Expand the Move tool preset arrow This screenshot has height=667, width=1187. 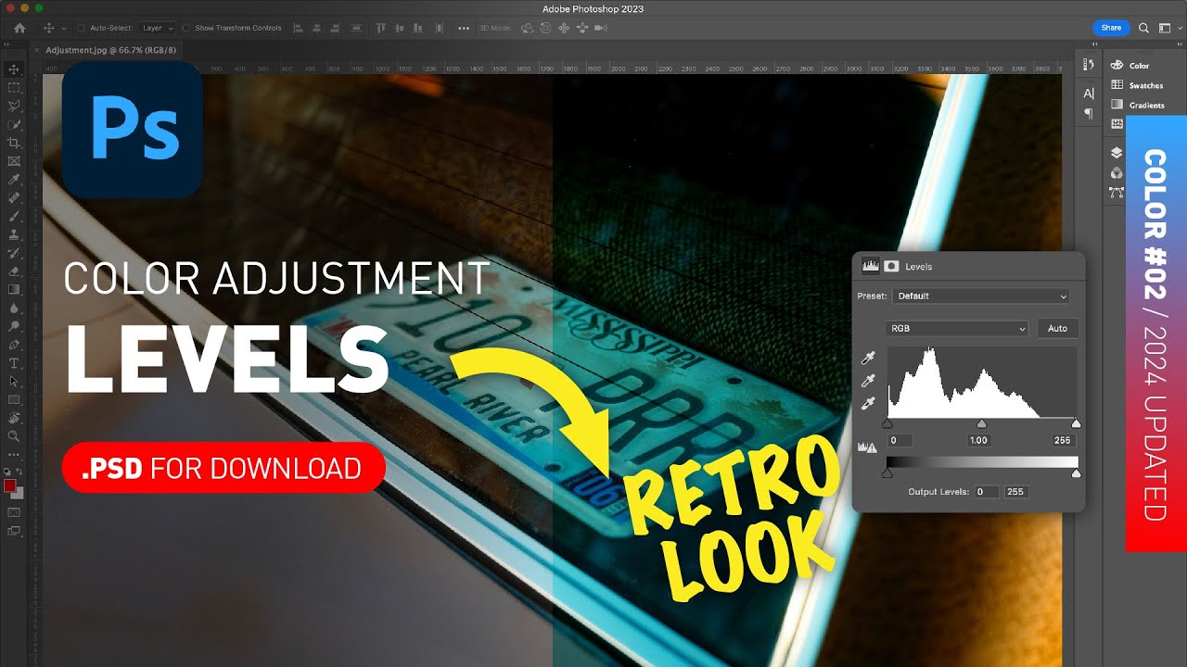[64, 29]
